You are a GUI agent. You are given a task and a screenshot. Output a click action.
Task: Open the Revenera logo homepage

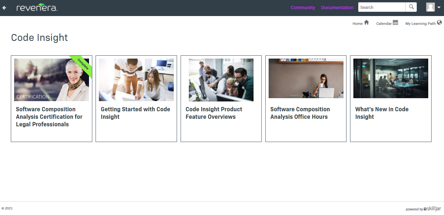[37, 8]
